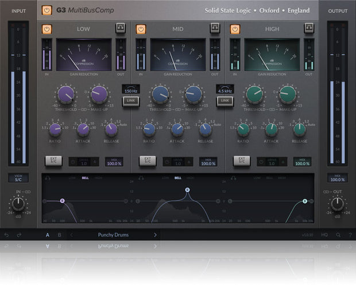This screenshot has height=285, width=356.
Task: Switch to preset slot B
Action: pyautogui.click(x=60, y=235)
